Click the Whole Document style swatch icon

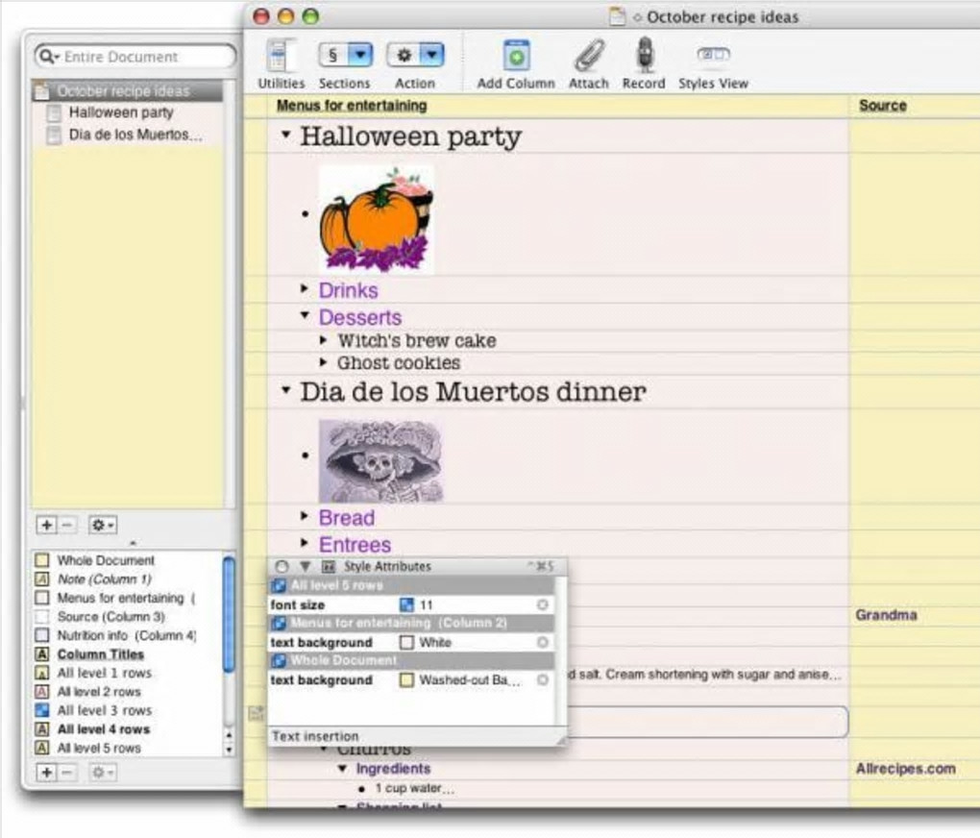(x=42, y=560)
